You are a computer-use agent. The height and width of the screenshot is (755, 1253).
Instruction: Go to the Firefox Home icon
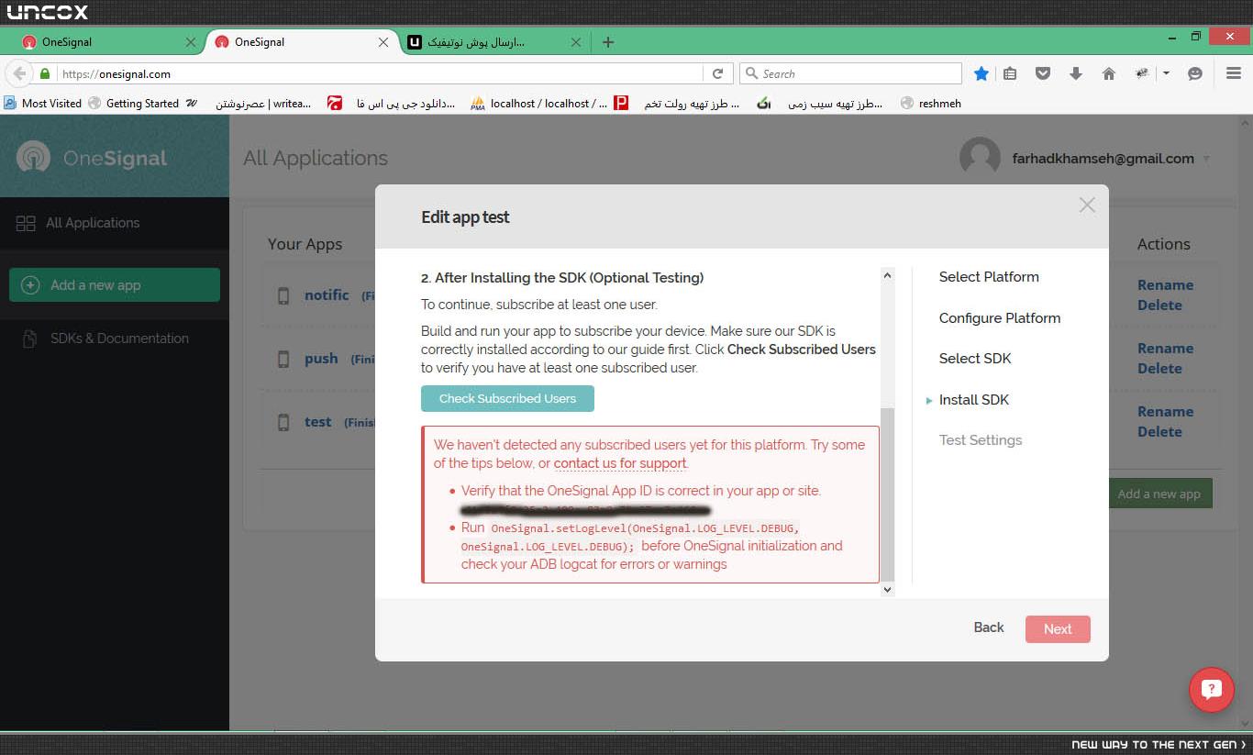1109,73
